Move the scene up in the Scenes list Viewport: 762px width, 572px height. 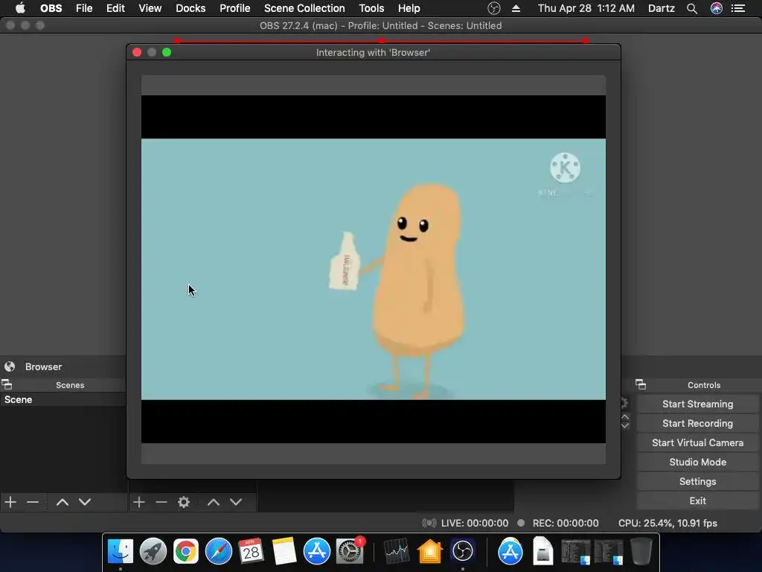(x=63, y=502)
